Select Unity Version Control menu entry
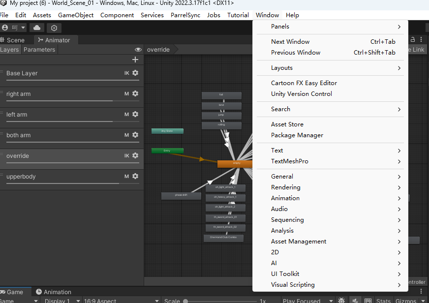This screenshot has width=429, height=303. click(330, 94)
